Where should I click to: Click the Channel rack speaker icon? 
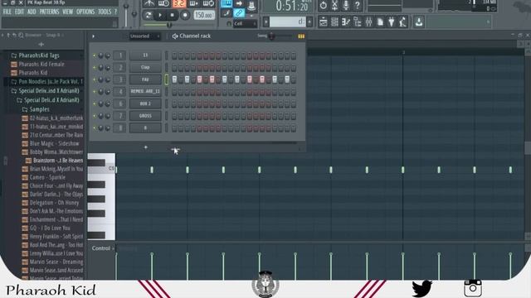point(175,36)
